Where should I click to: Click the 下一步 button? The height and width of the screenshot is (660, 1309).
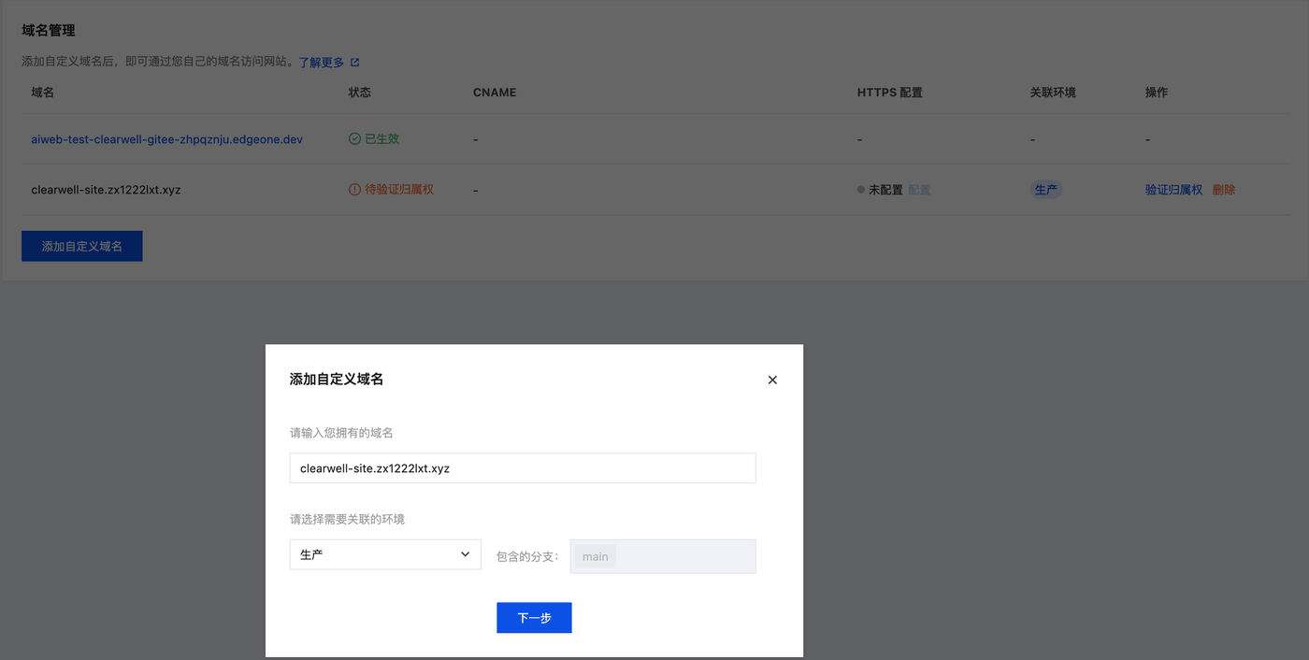coord(534,618)
